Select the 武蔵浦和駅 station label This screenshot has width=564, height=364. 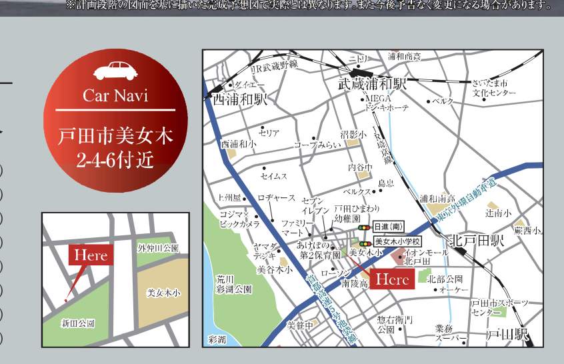(x=372, y=85)
